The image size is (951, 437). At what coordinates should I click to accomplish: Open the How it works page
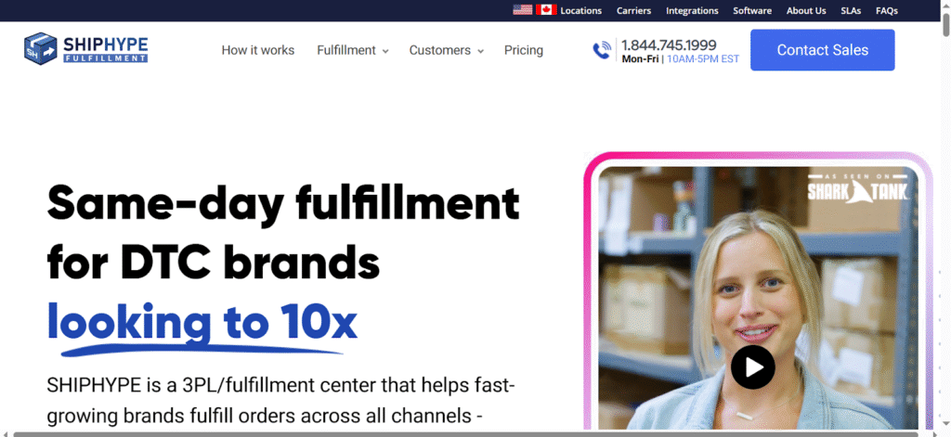pos(258,50)
